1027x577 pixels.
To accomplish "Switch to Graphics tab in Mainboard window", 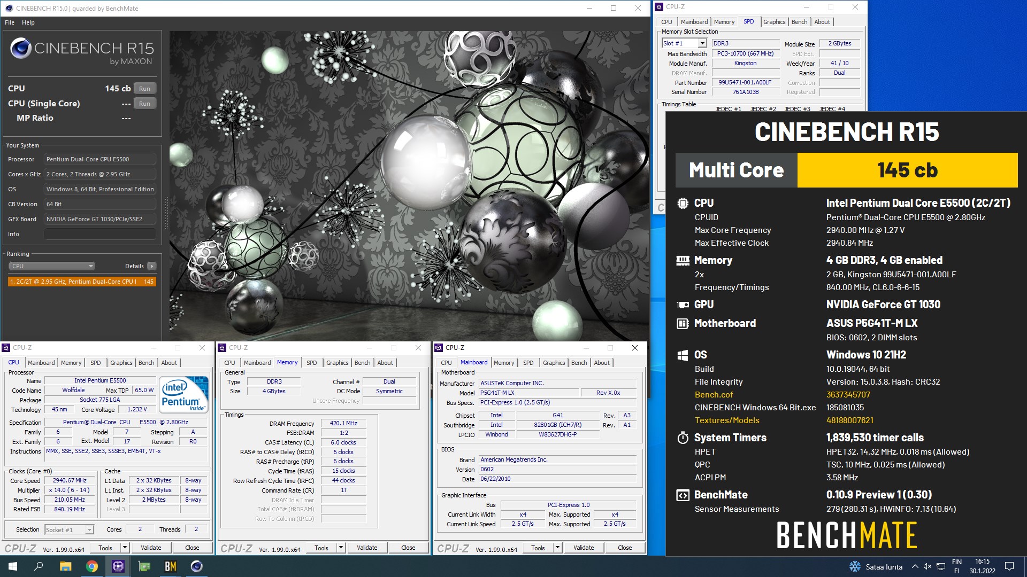I will tap(554, 363).
